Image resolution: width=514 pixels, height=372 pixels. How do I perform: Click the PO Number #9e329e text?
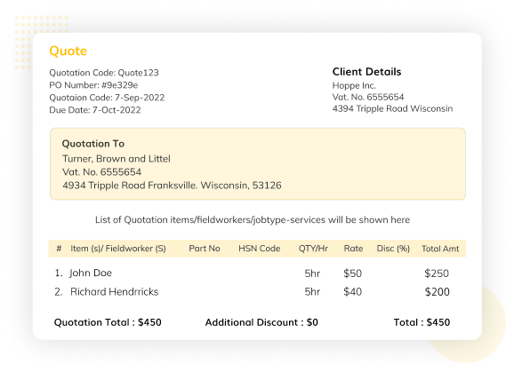tap(93, 85)
